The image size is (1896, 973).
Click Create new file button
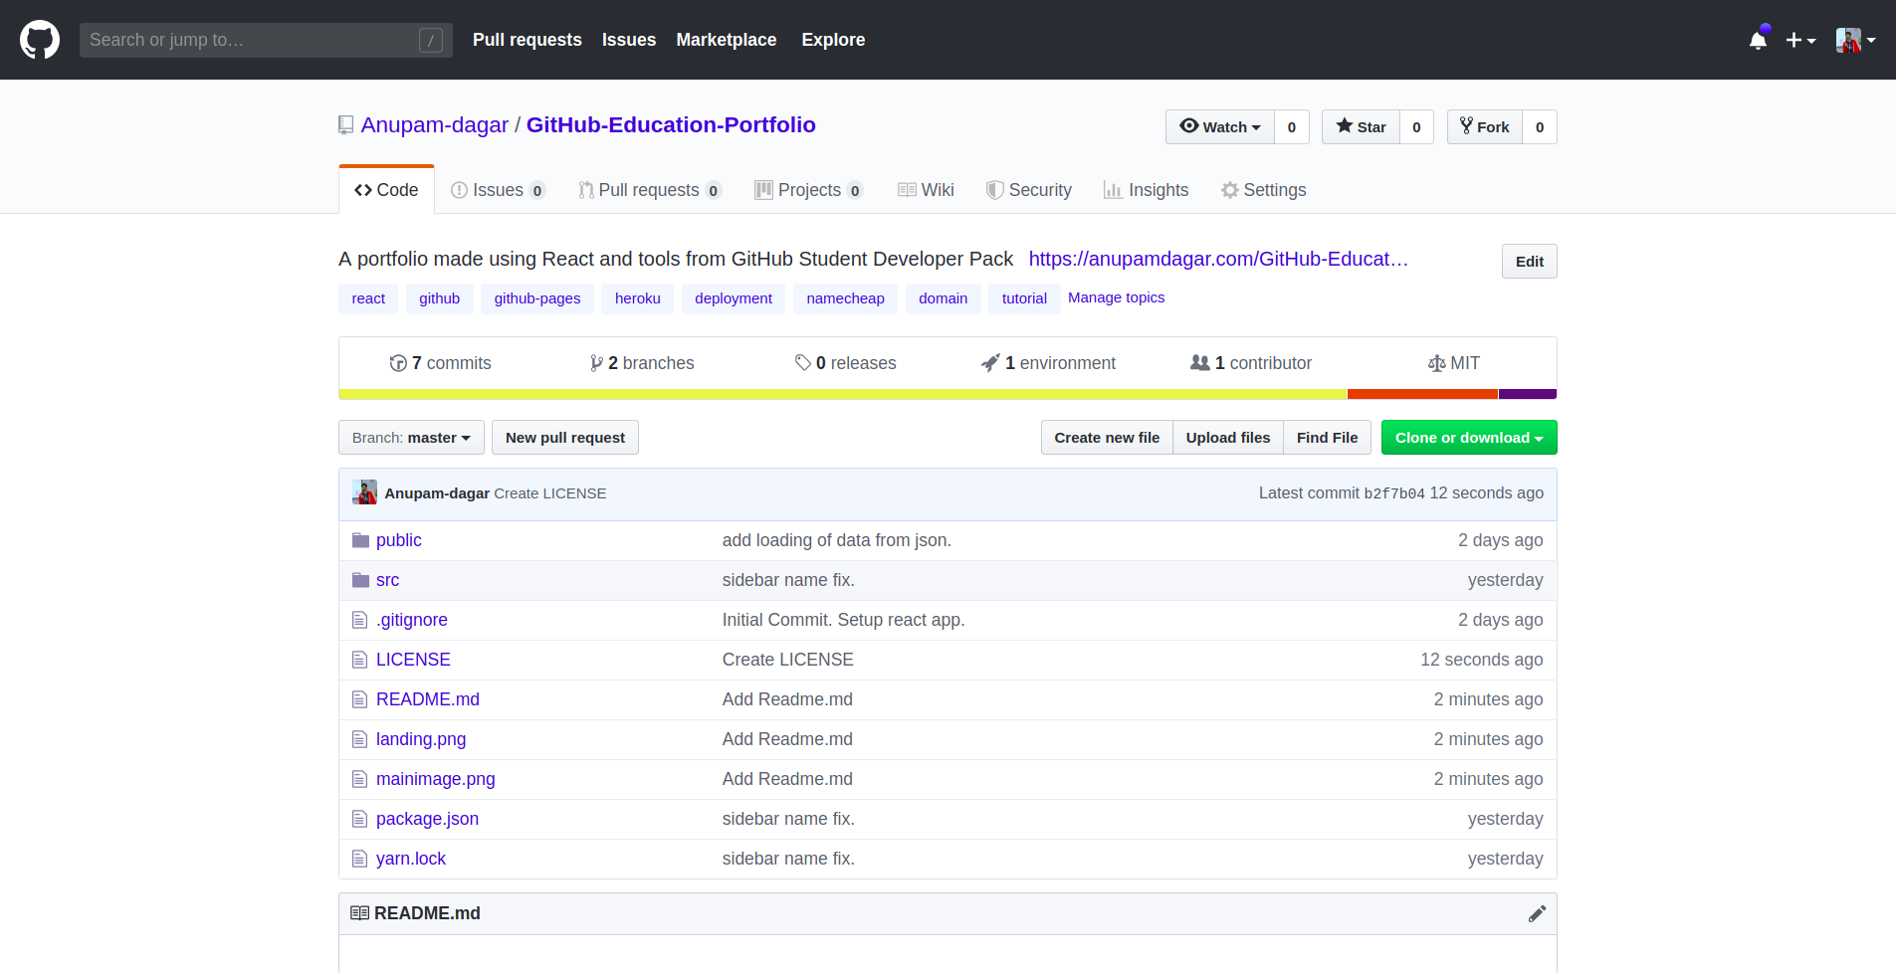click(x=1107, y=438)
